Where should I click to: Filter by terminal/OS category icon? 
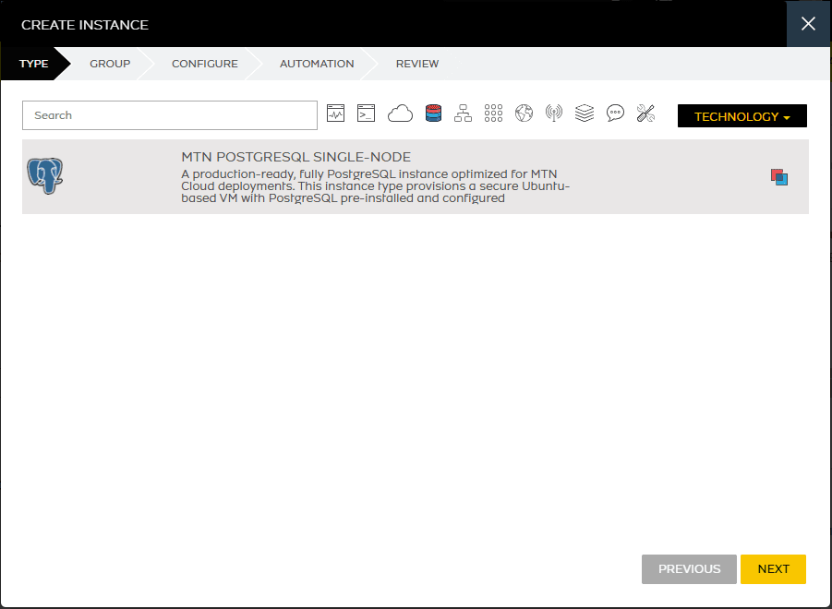(366, 113)
